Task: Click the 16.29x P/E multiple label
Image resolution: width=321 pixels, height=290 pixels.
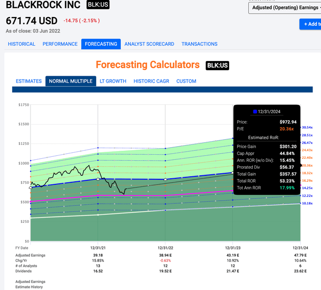Action: tap(307, 180)
